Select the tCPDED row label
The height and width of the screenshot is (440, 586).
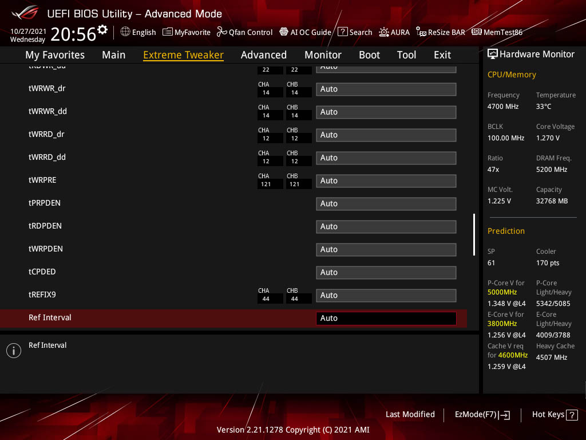pyautogui.click(x=42, y=272)
